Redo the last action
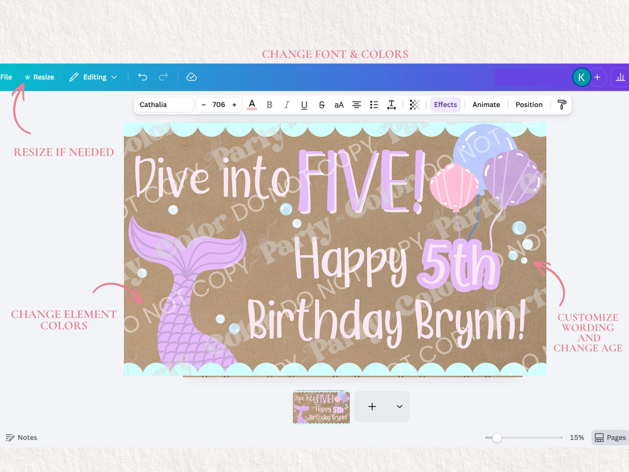Screen dimensions: 629x472 pyautogui.click(x=163, y=77)
